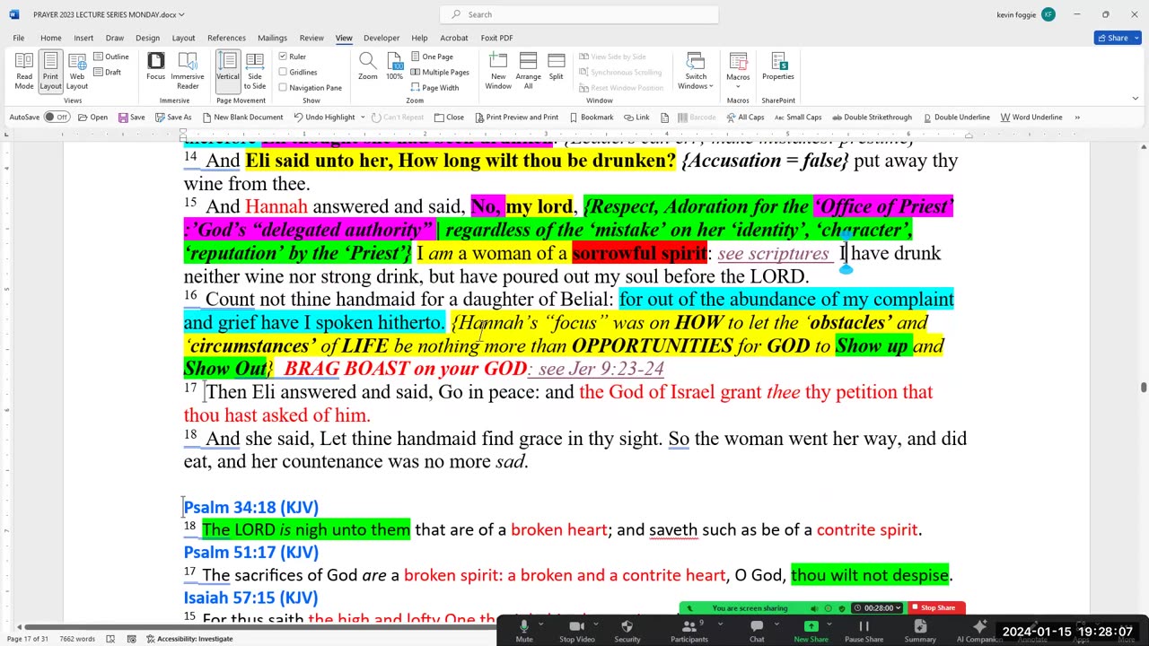Screen dimensions: 1149x646
Task: Open the File menu
Action: tap(19, 38)
